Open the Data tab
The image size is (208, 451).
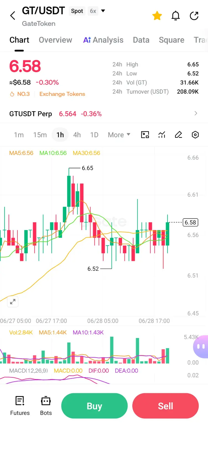141,40
